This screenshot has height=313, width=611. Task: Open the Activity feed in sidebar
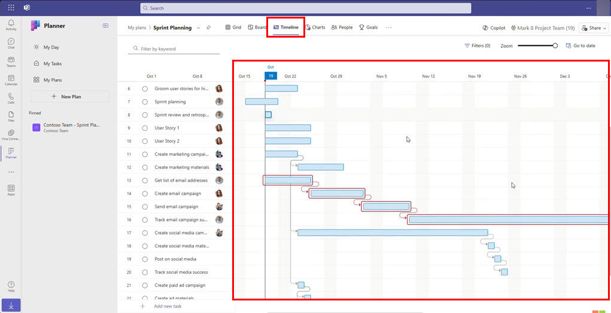coord(11,25)
